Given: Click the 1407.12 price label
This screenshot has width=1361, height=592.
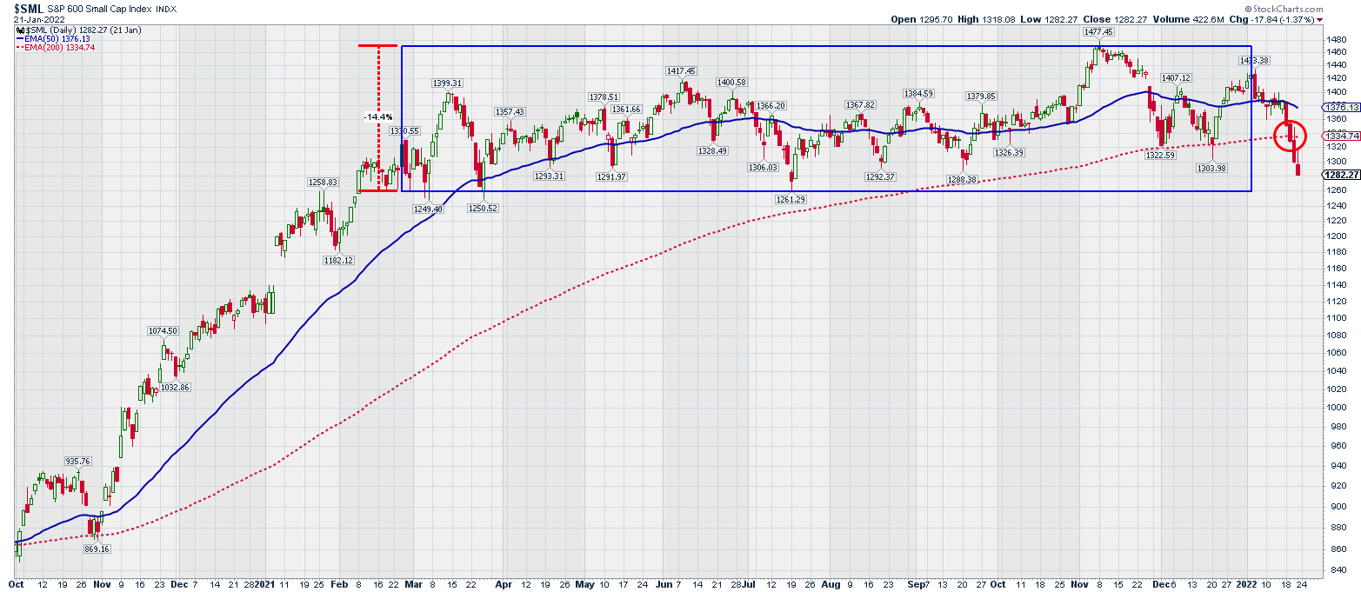Looking at the screenshot, I should [1176, 77].
